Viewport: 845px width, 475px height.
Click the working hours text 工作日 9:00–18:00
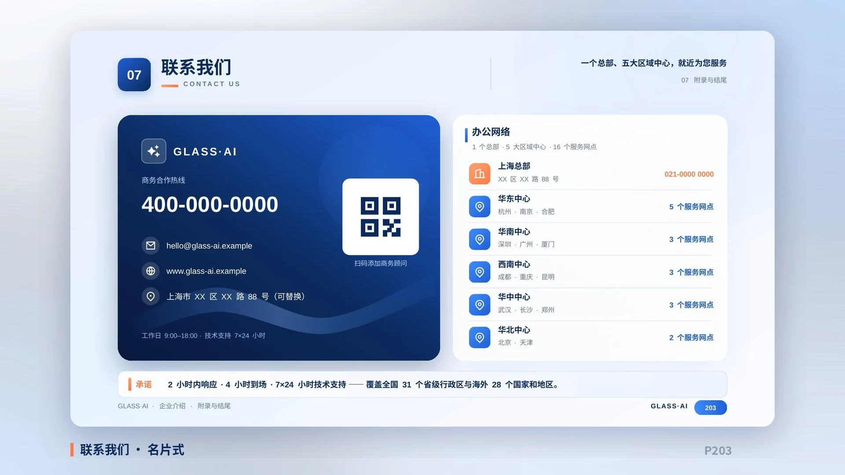pos(169,336)
